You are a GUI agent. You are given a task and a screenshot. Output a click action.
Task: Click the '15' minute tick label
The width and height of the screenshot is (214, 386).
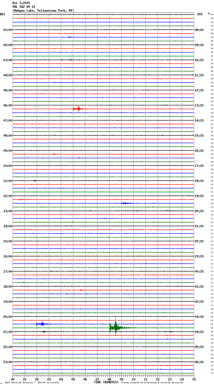tap(194, 379)
